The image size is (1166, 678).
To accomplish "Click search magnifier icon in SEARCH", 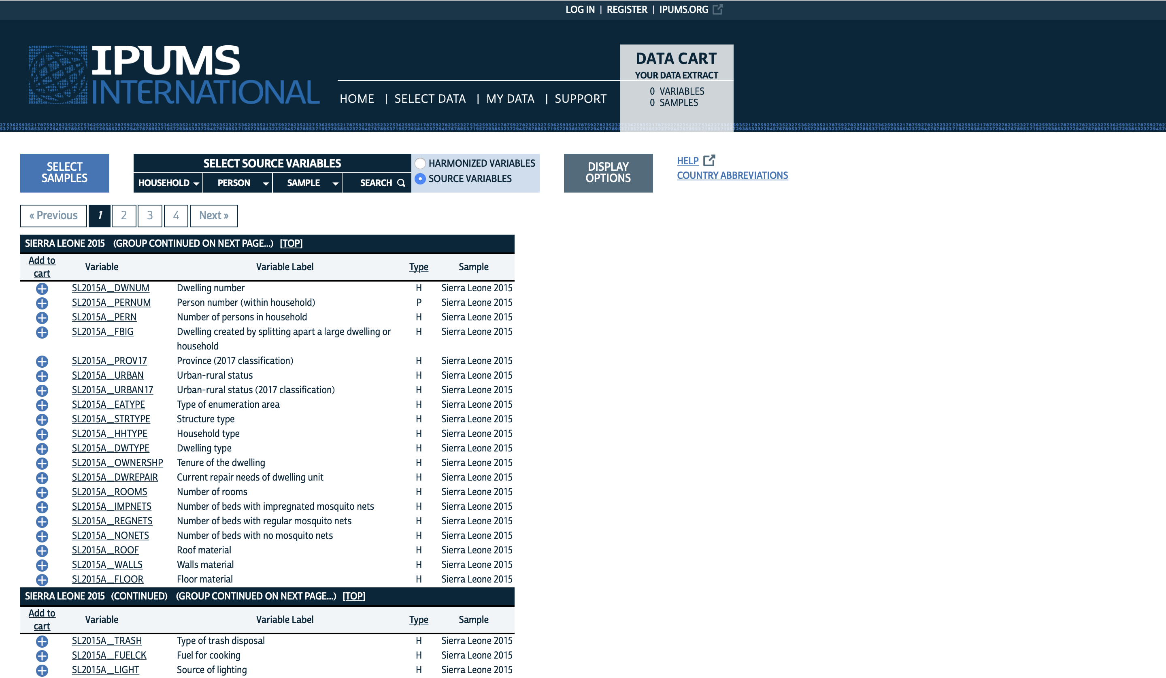I will [x=401, y=183].
